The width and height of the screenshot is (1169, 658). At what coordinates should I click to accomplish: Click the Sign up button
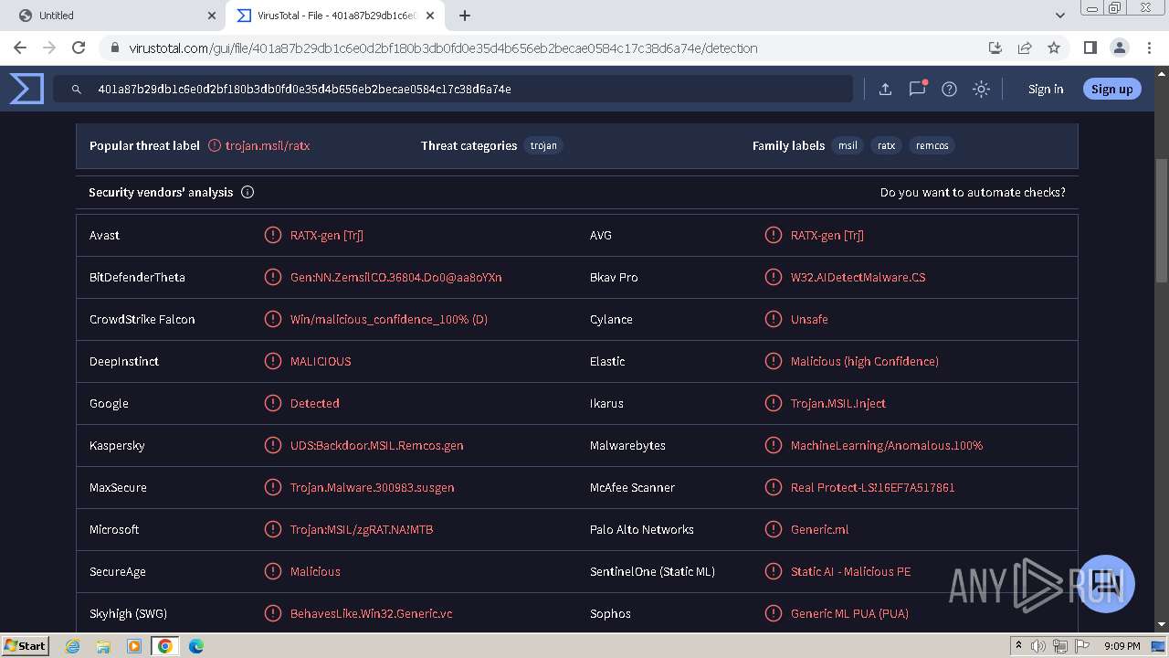pyautogui.click(x=1111, y=89)
